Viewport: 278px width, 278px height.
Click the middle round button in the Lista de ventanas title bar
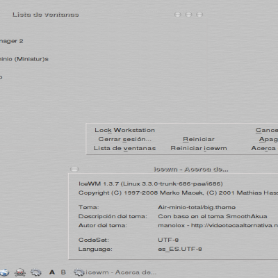point(188,15)
